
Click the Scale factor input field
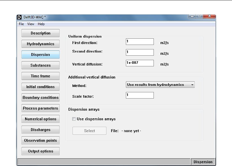pos(140,95)
